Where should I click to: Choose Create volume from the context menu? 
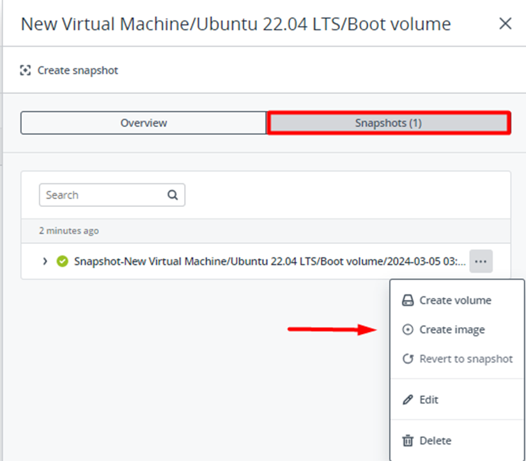click(455, 301)
